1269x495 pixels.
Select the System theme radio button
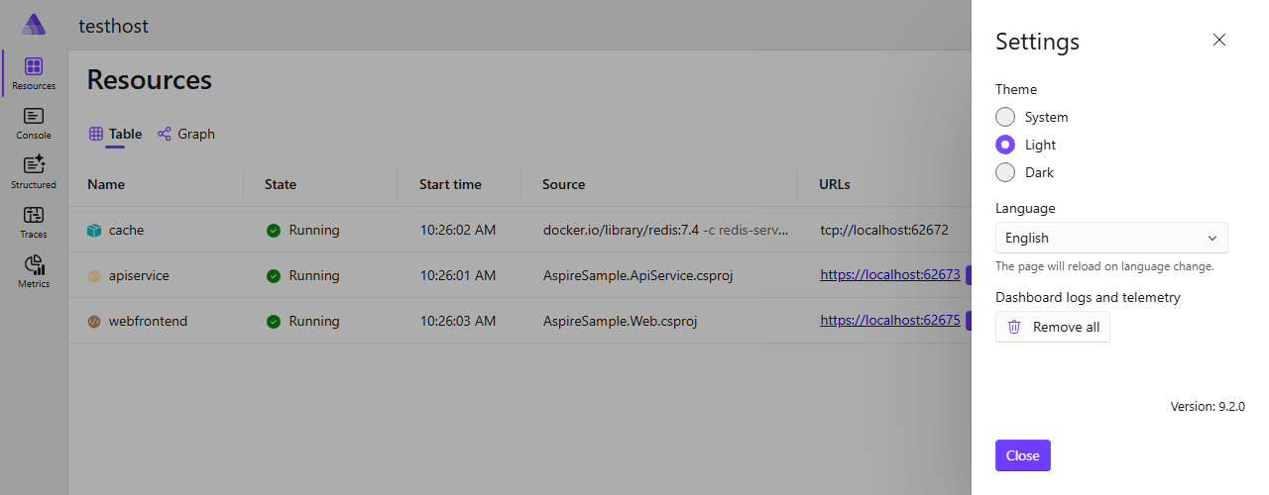[1005, 117]
